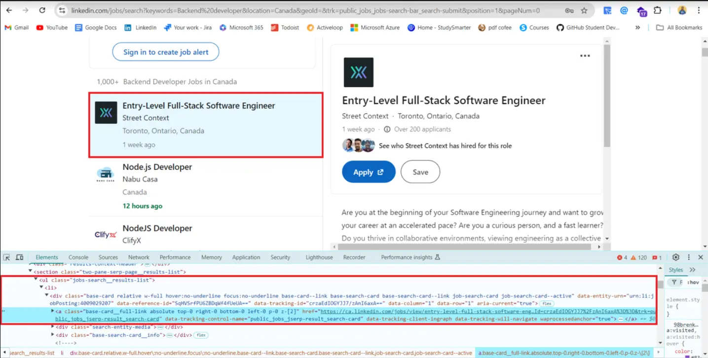Click the address bar URL field
Screen dimensions: 708x358
click(x=306, y=10)
